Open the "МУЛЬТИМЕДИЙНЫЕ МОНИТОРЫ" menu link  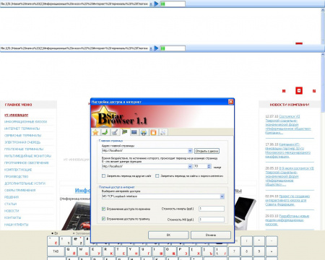pos(27,156)
